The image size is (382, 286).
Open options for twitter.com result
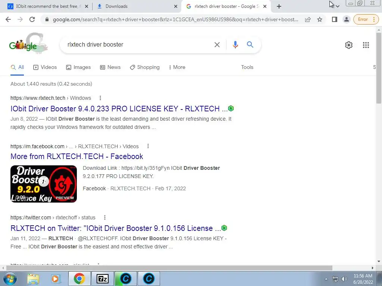click(105, 217)
